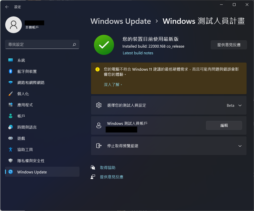The width and height of the screenshot is (254, 211).
Task: Open the 個人化 settings category
Action: tap(42, 94)
